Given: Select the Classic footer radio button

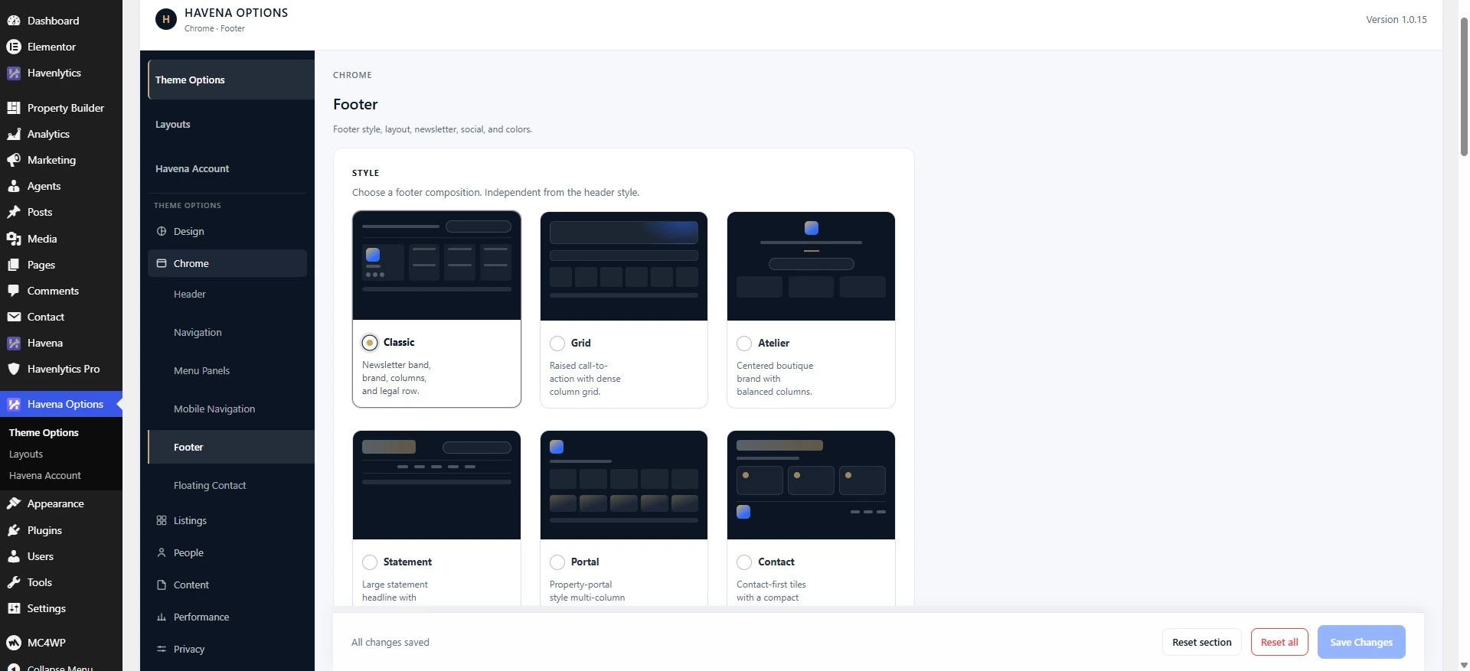Looking at the screenshot, I should click(370, 343).
